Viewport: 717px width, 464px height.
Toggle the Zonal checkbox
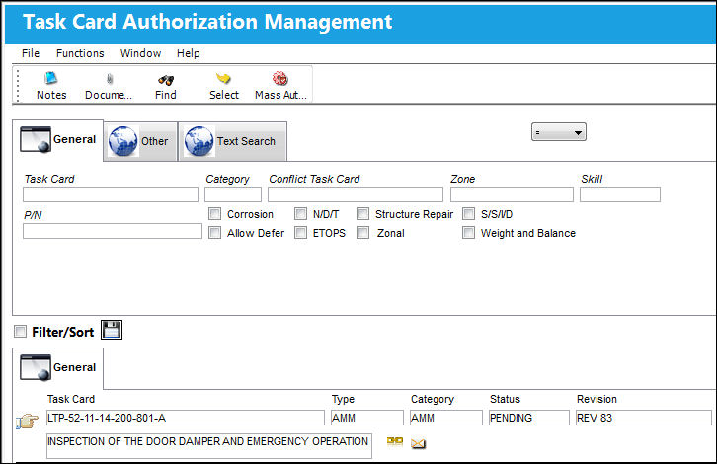point(363,233)
